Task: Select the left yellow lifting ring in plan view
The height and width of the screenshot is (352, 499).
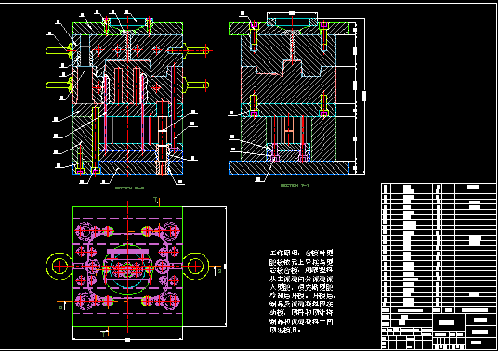Action: (x=59, y=267)
